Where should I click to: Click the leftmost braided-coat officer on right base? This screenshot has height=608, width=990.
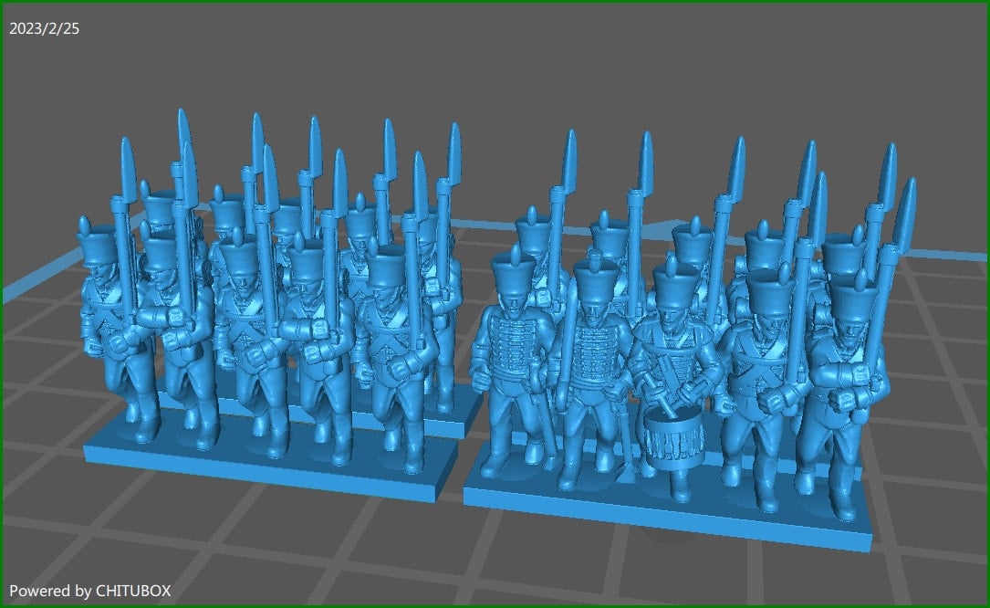tap(513, 365)
